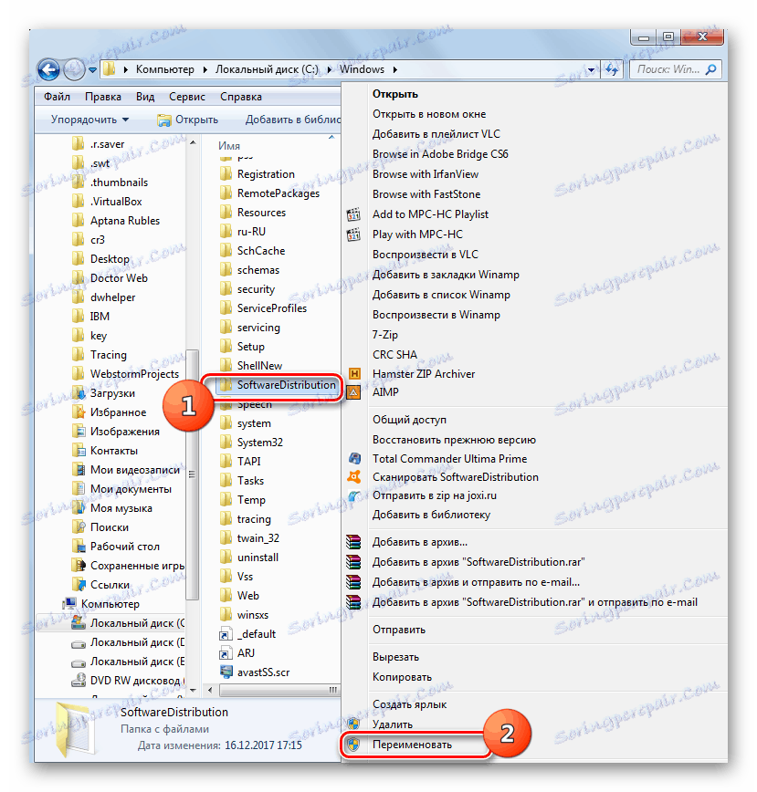Click the ServiceProfiles folder name
Viewport: 757px width, 792px height.
tap(272, 308)
